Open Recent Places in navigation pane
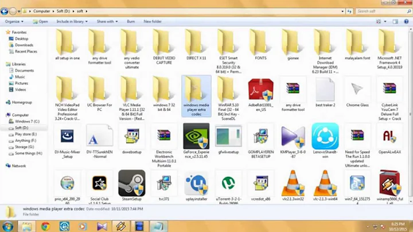This screenshot has height=232, width=413. (26, 52)
